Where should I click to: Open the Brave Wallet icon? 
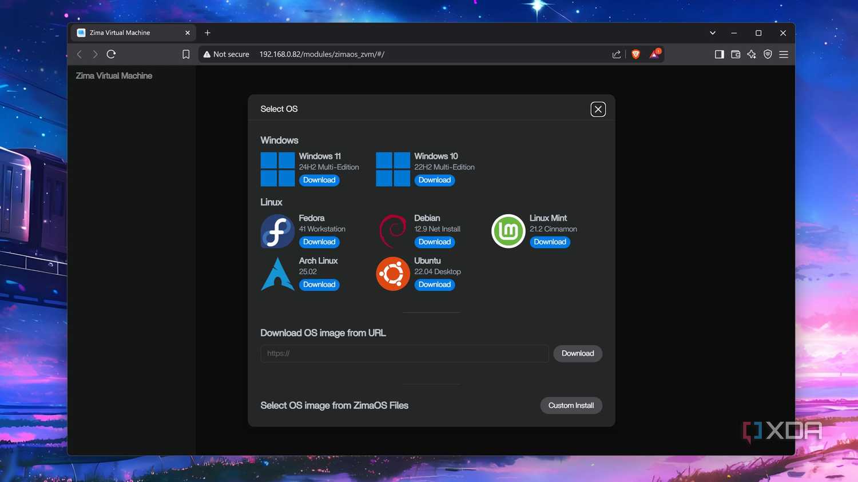[x=736, y=54]
